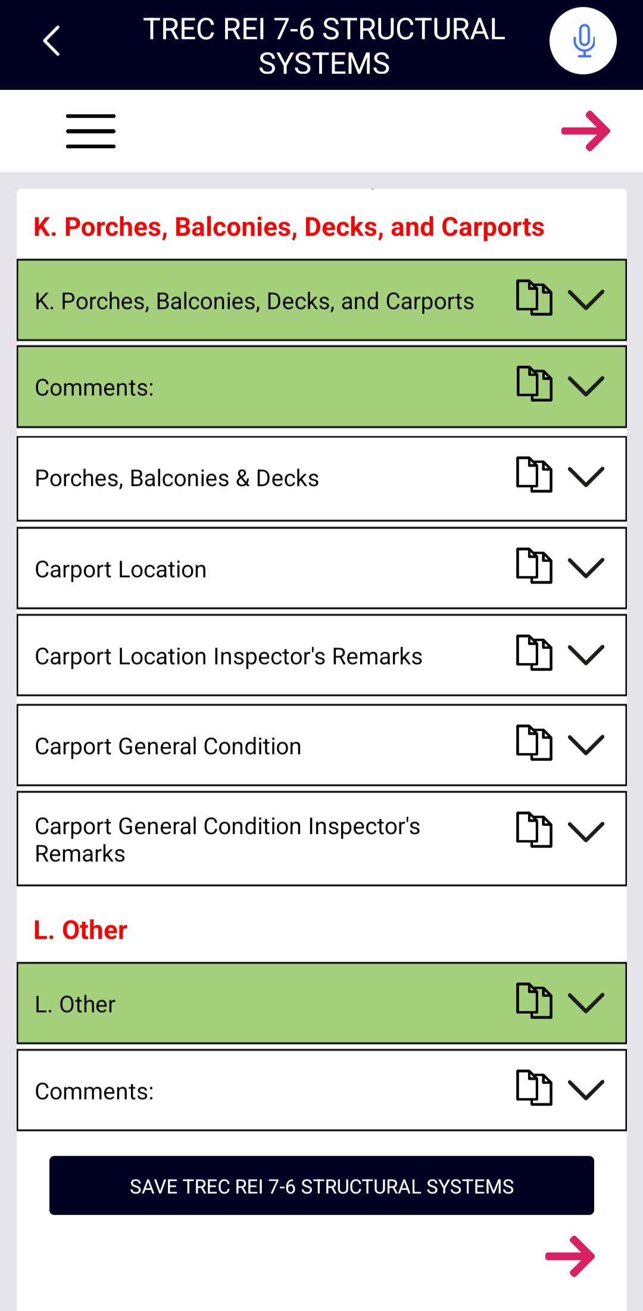643x1311 pixels.
Task: Open the Carport General Condition item
Action: (x=168, y=746)
